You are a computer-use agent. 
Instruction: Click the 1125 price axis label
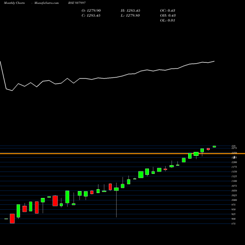click(x=234, y=176)
